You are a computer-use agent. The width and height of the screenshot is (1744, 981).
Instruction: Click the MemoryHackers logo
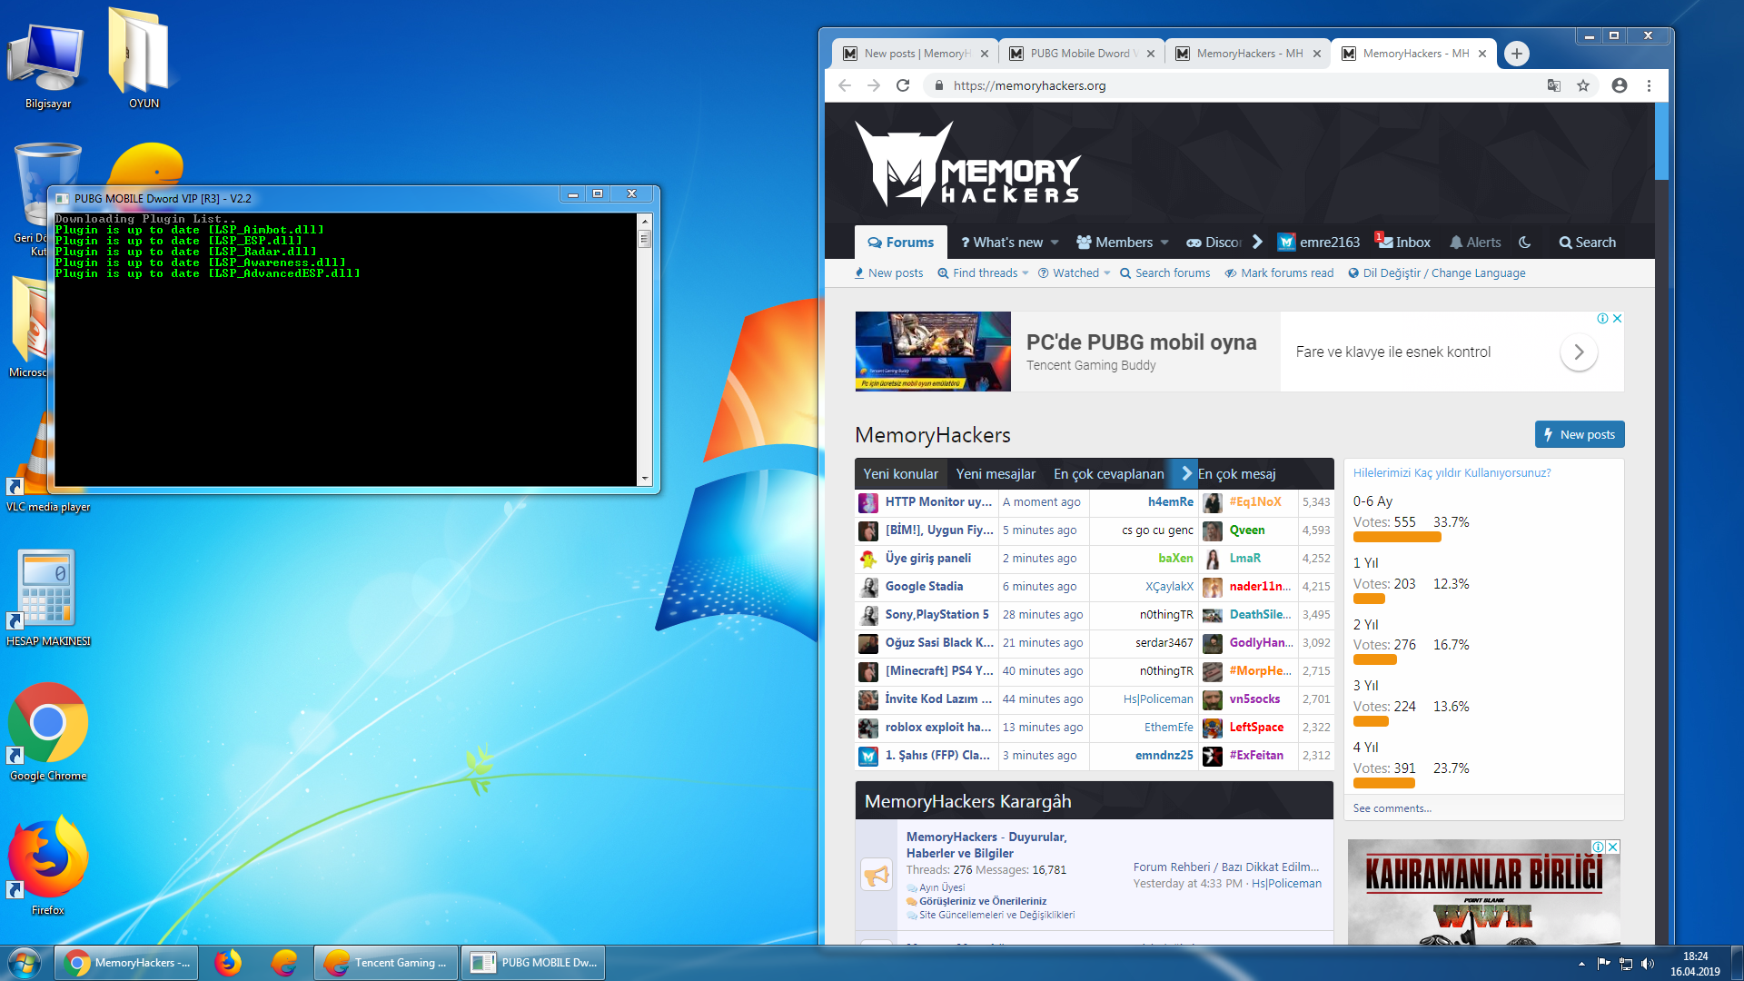967,164
